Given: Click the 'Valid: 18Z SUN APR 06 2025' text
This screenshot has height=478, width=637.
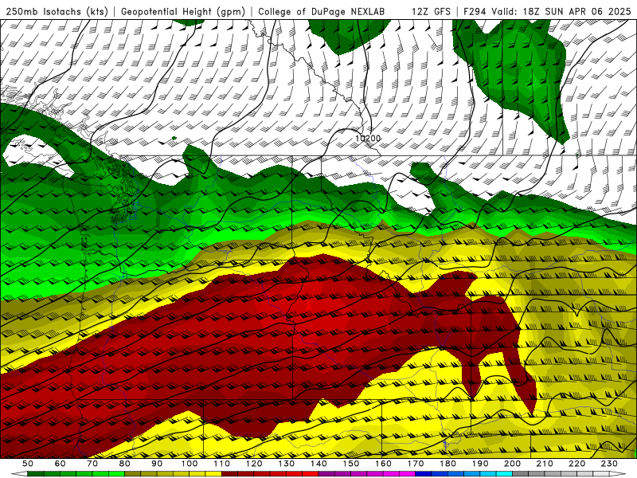Looking at the screenshot, I should coord(561,12).
